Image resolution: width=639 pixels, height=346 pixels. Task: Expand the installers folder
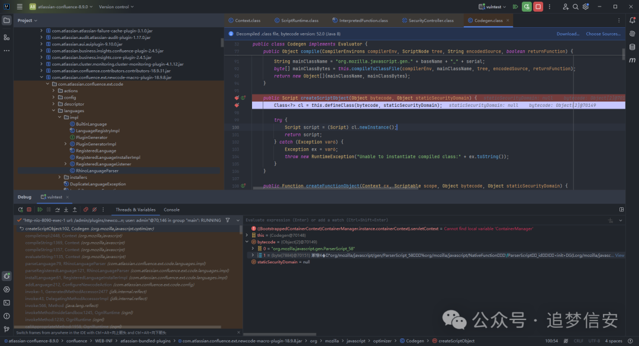[x=60, y=177]
